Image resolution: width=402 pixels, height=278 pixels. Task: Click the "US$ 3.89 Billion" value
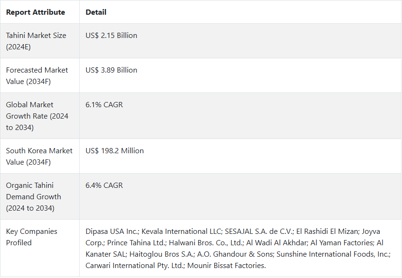click(x=111, y=70)
